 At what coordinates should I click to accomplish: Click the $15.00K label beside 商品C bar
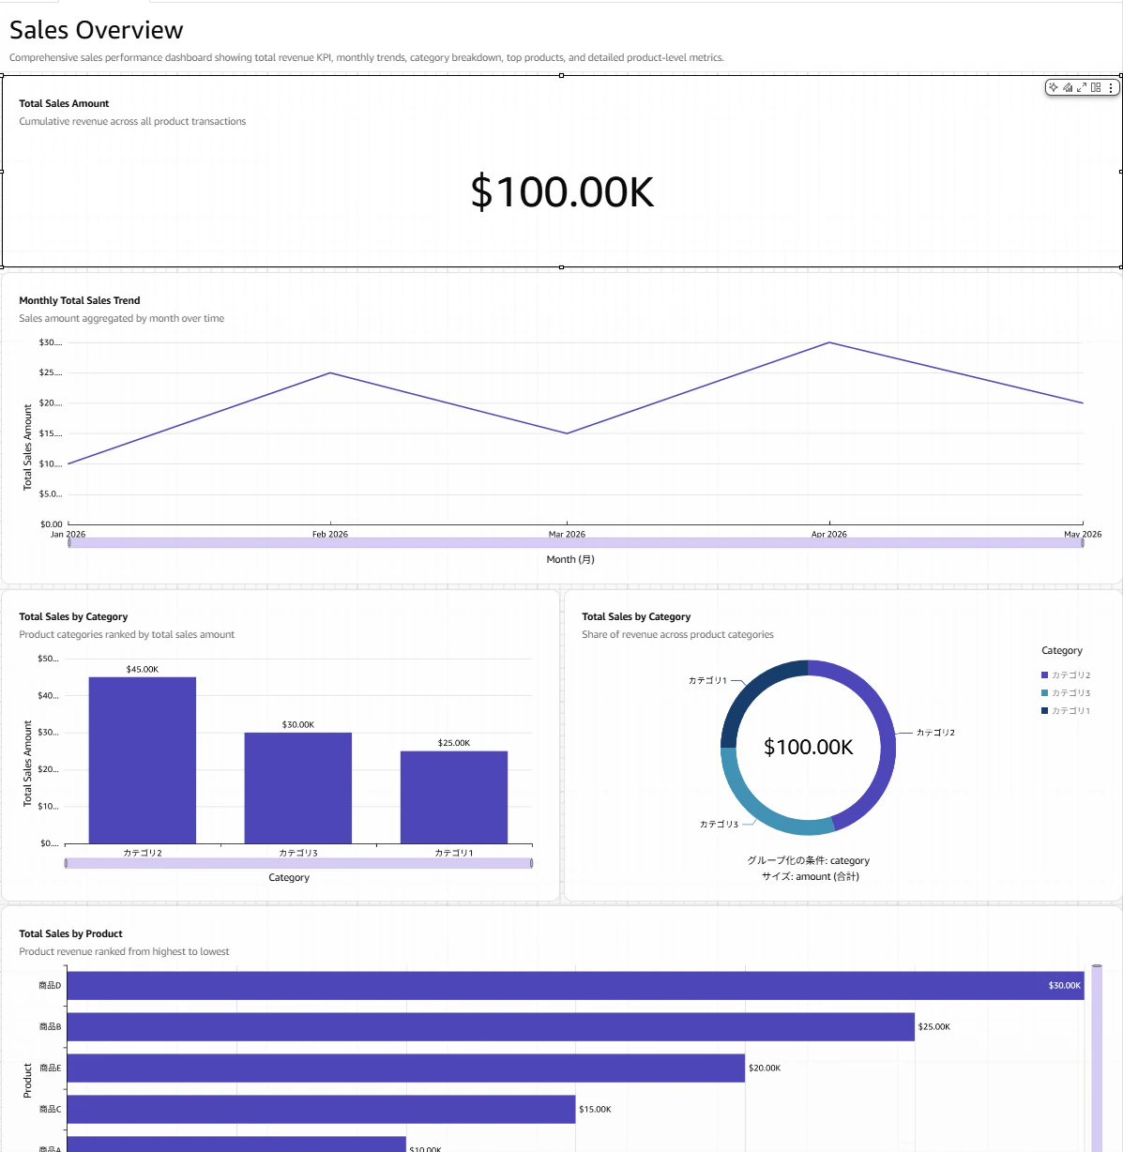point(595,1109)
